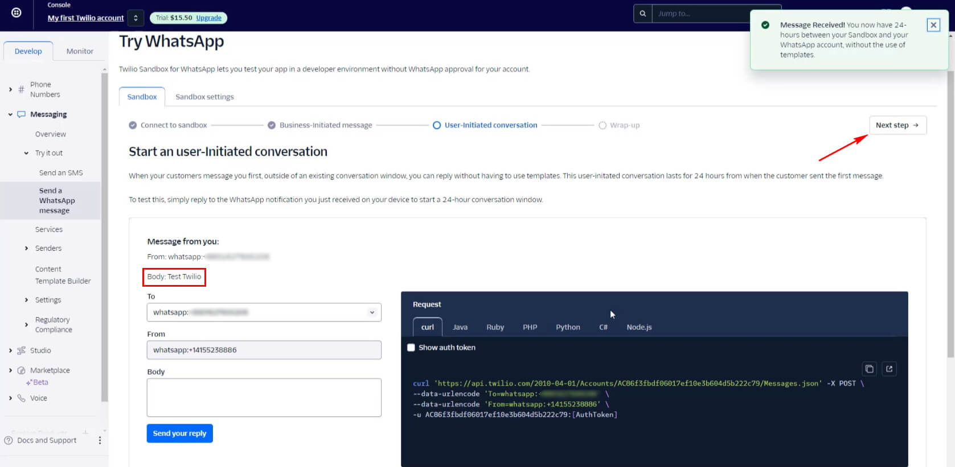
Task: Expand the Marketplace section
Action: pos(10,370)
